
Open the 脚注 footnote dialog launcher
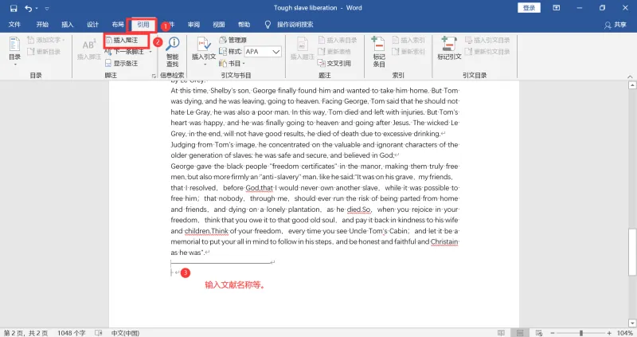coord(154,76)
